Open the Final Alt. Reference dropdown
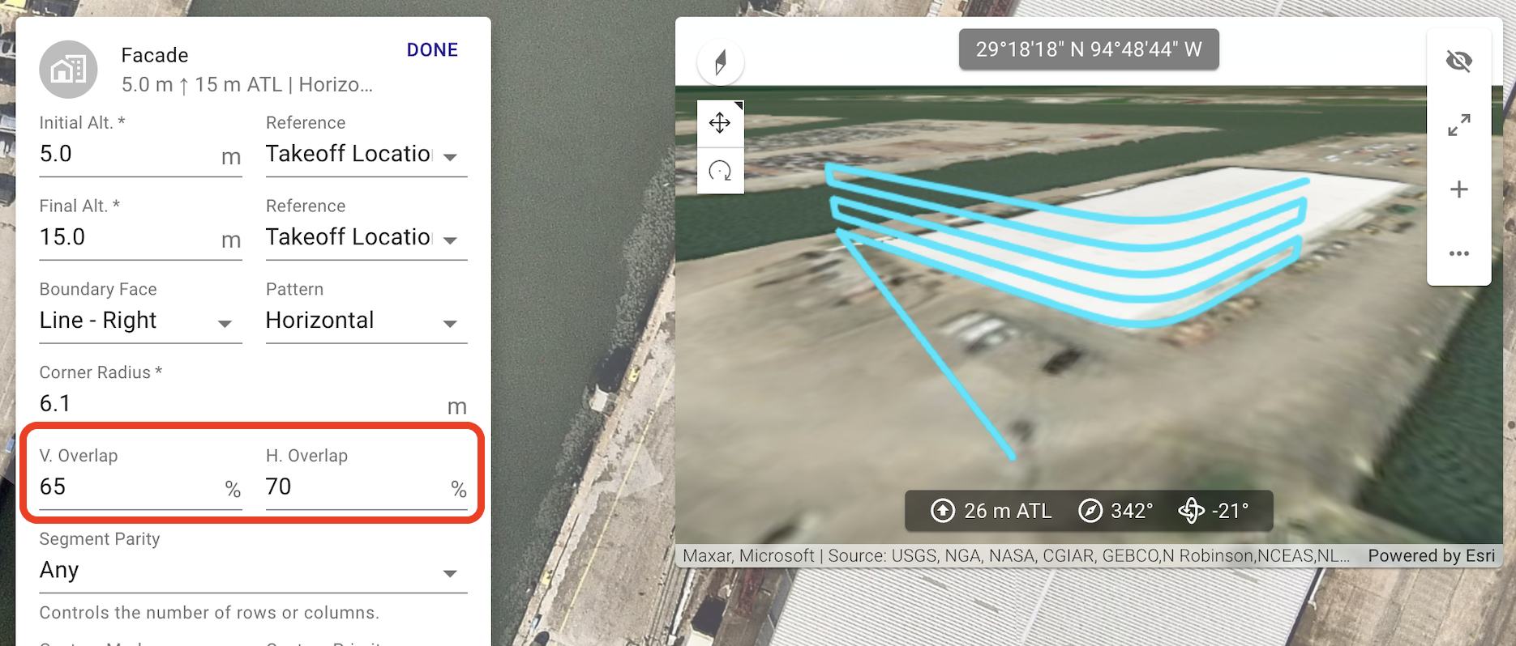 [x=366, y=238]
